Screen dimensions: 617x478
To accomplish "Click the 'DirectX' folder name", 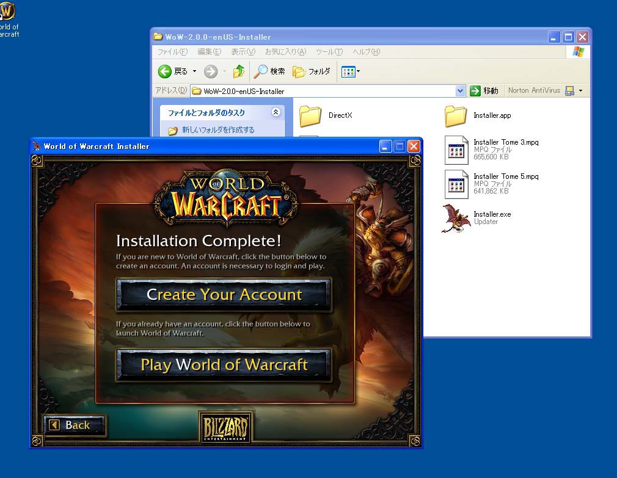I will click(340, 115).
